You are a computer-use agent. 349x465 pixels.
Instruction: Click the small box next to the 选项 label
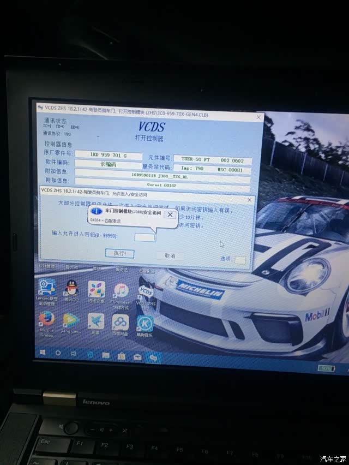240,260
